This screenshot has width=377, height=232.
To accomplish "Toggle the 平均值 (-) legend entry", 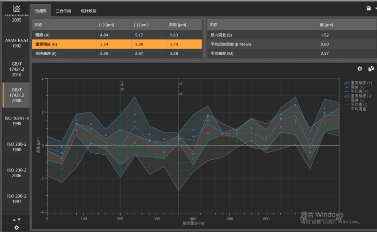I will point(356,105).
